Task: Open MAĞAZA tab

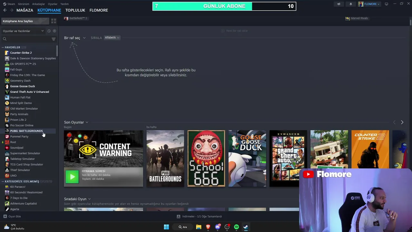Action: (x=25, y=10)
